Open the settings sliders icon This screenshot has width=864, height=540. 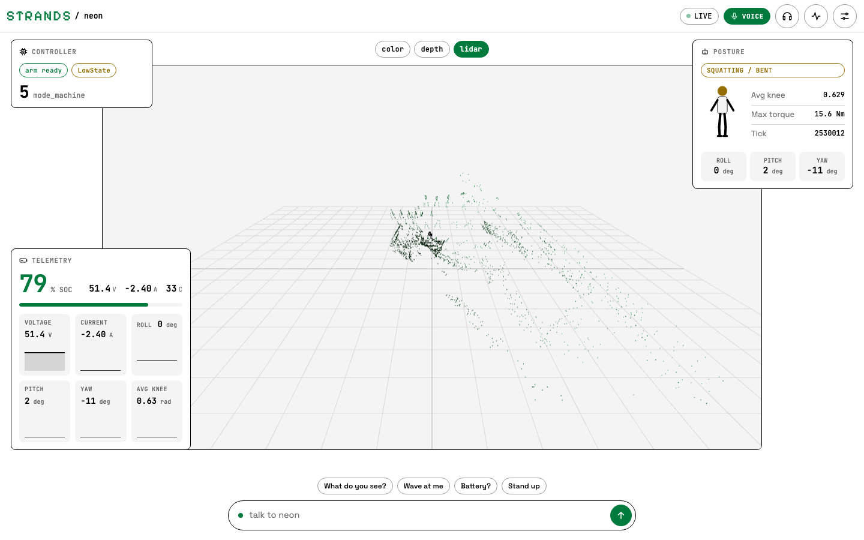pos(845,16)
